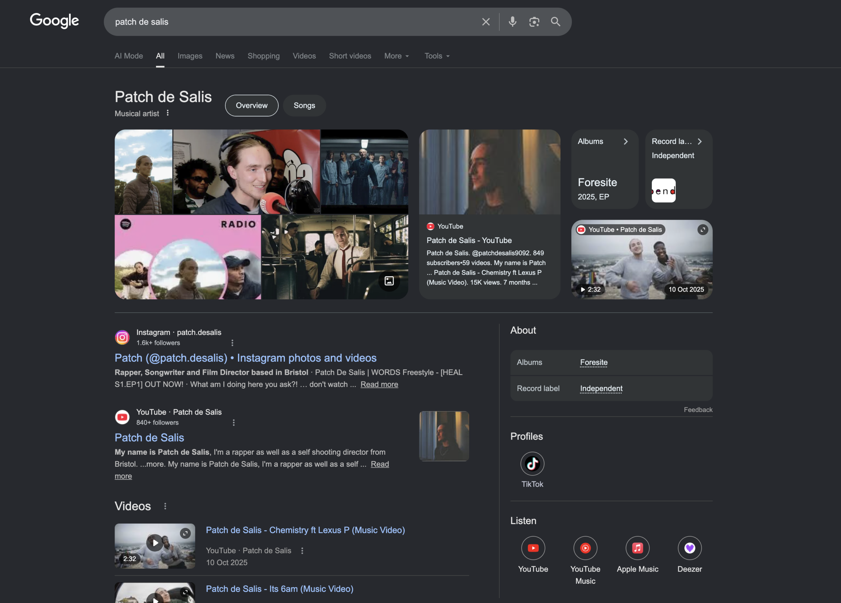The width and height of the screenshot is (841, 603).
Task: Listen on Apple Music icon
Action: [637, 548]
